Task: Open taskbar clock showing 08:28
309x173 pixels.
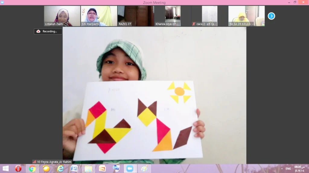Action: point(300,169)
